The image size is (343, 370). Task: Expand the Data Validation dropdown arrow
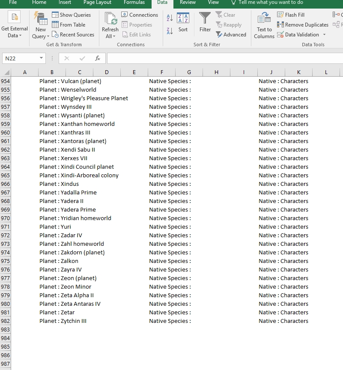pyautogui.click(x=324, y=35)
